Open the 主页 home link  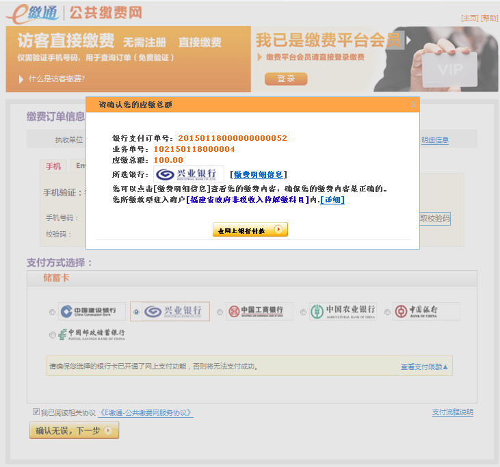click(x=470, y=18)
